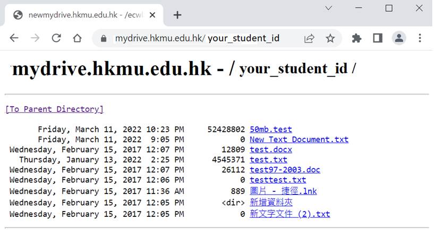Maximize the browser window
The width and height of the screenshot is (434, 237).
pyautogui.click(x=389, y=8)
